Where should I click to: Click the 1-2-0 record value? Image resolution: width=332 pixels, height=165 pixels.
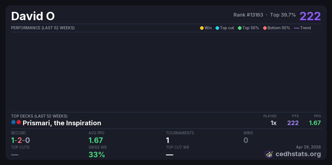20,140
